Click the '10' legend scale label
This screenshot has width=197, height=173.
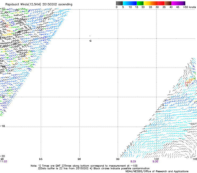[x=130, y=7]
